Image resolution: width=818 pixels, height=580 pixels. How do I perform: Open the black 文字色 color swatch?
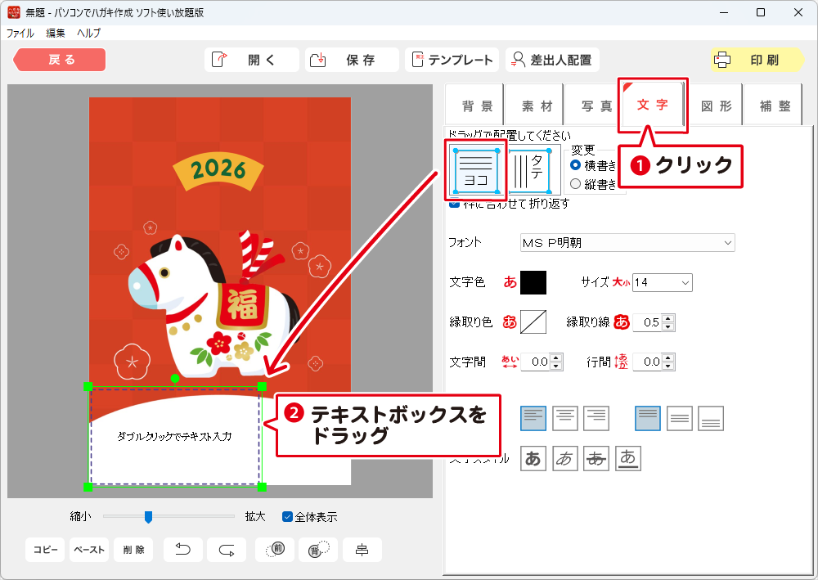point(533,282)
